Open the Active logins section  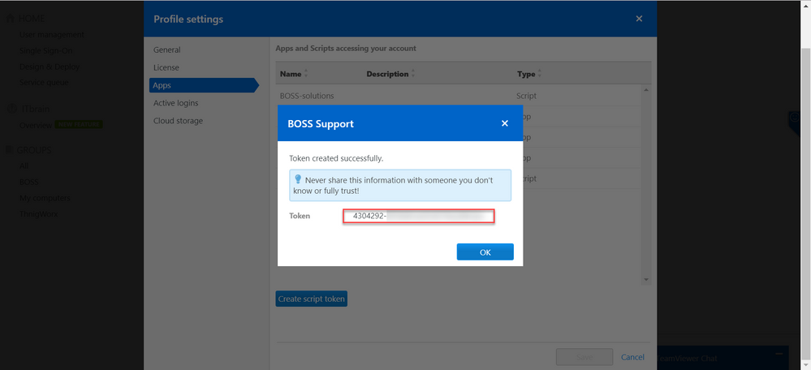176,103
